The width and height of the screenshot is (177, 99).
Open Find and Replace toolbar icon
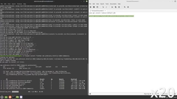(x=128, y=7)
